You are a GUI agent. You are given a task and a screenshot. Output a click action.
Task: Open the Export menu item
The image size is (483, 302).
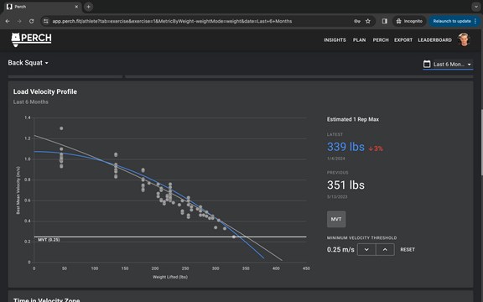pyautogui.click(x=402, y=40)
